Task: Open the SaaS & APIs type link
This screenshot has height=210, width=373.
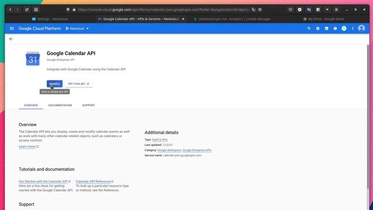Action: point(160,139)
